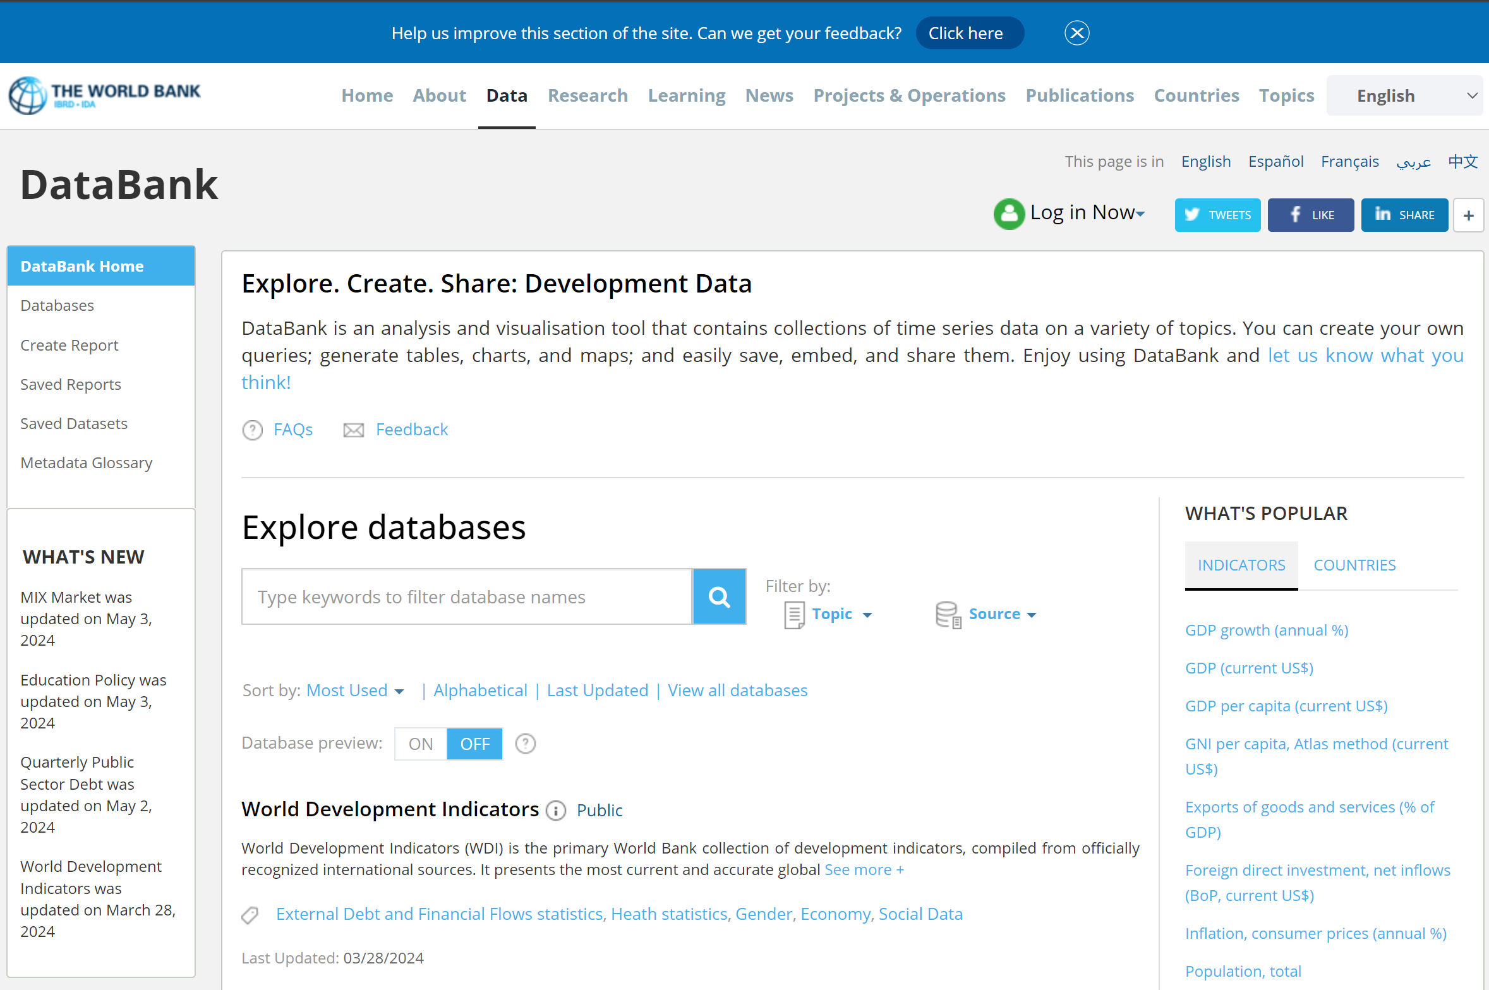Image resolution: width=1489 pixels, height=990 pixels.
Task: Click the Topic document icon
Action: click(794, 615)
